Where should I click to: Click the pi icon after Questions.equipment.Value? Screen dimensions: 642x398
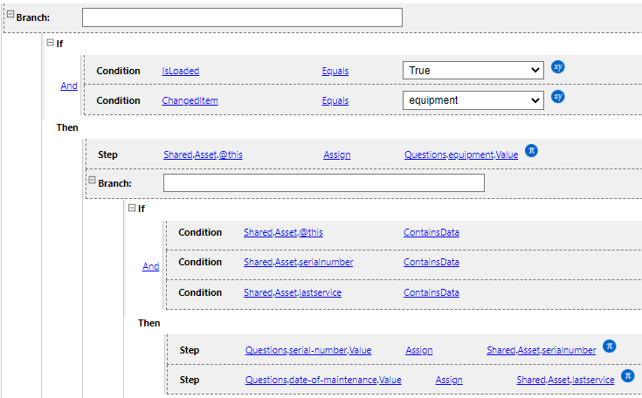pos(531,151)
